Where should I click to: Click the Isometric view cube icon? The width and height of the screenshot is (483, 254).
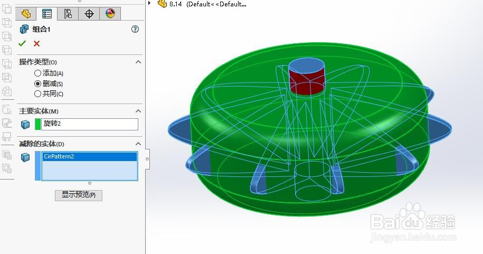pos(7,91)
